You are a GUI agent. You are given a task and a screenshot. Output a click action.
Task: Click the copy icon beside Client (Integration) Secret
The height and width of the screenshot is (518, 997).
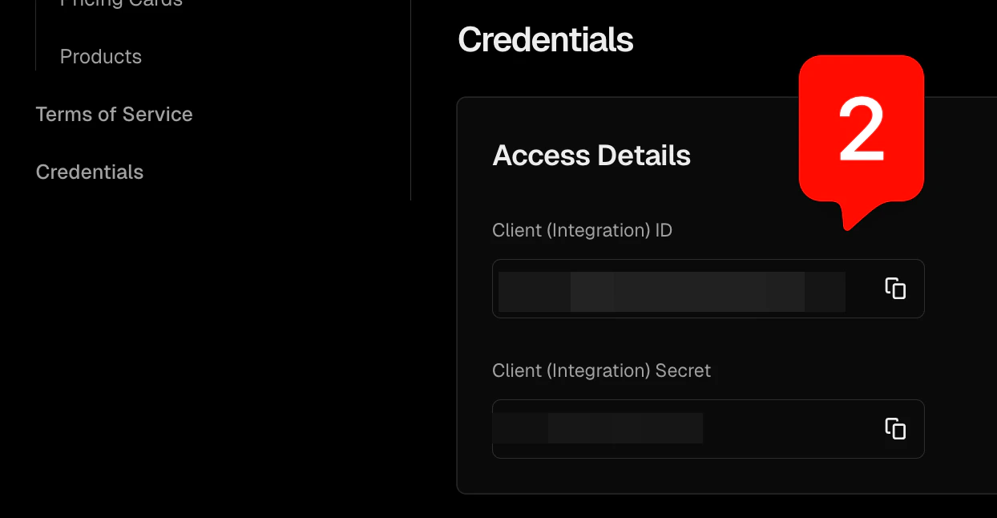coord(895,429)
